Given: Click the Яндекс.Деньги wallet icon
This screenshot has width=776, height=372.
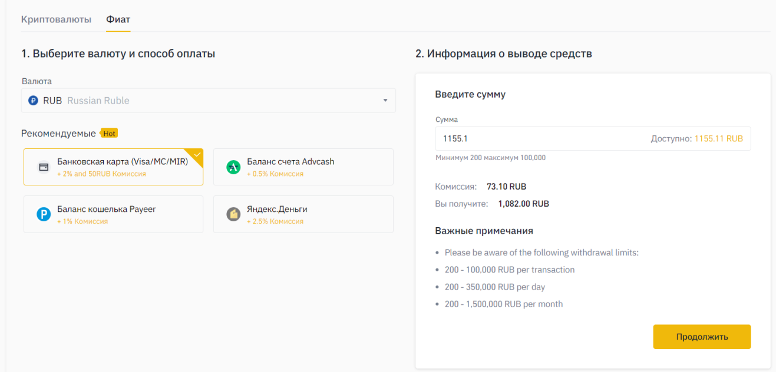Looking at the screenshot, I should pyautogui.click(x=233, y=214).
